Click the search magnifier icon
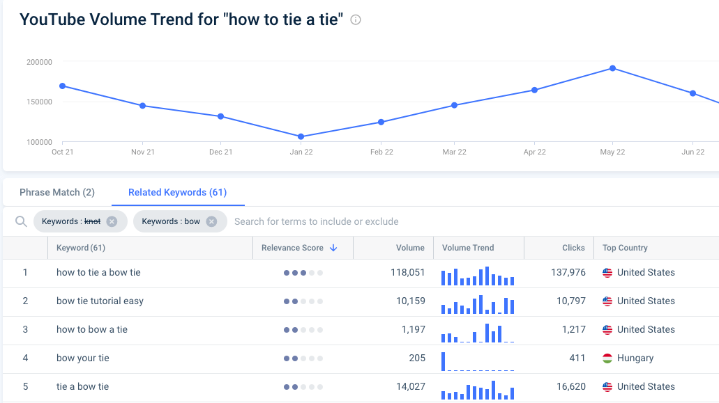Screen dimensions: 719x403 (x=21, y=221)
